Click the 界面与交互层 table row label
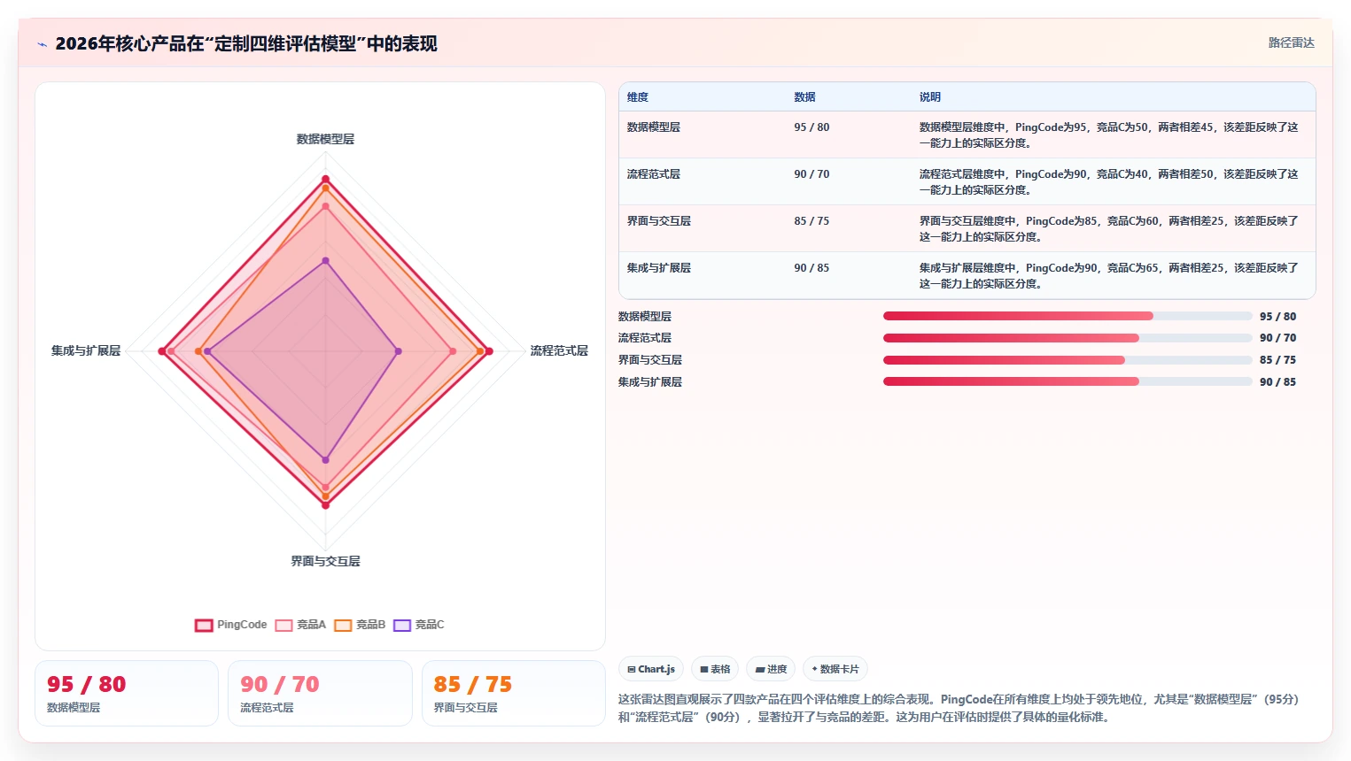Viewport: 1351px width, 761px height. pos(659,221)
